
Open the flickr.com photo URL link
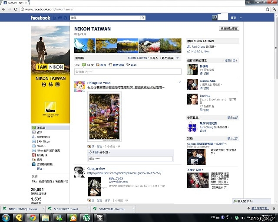pyautogui.click(x=124, y=173)
